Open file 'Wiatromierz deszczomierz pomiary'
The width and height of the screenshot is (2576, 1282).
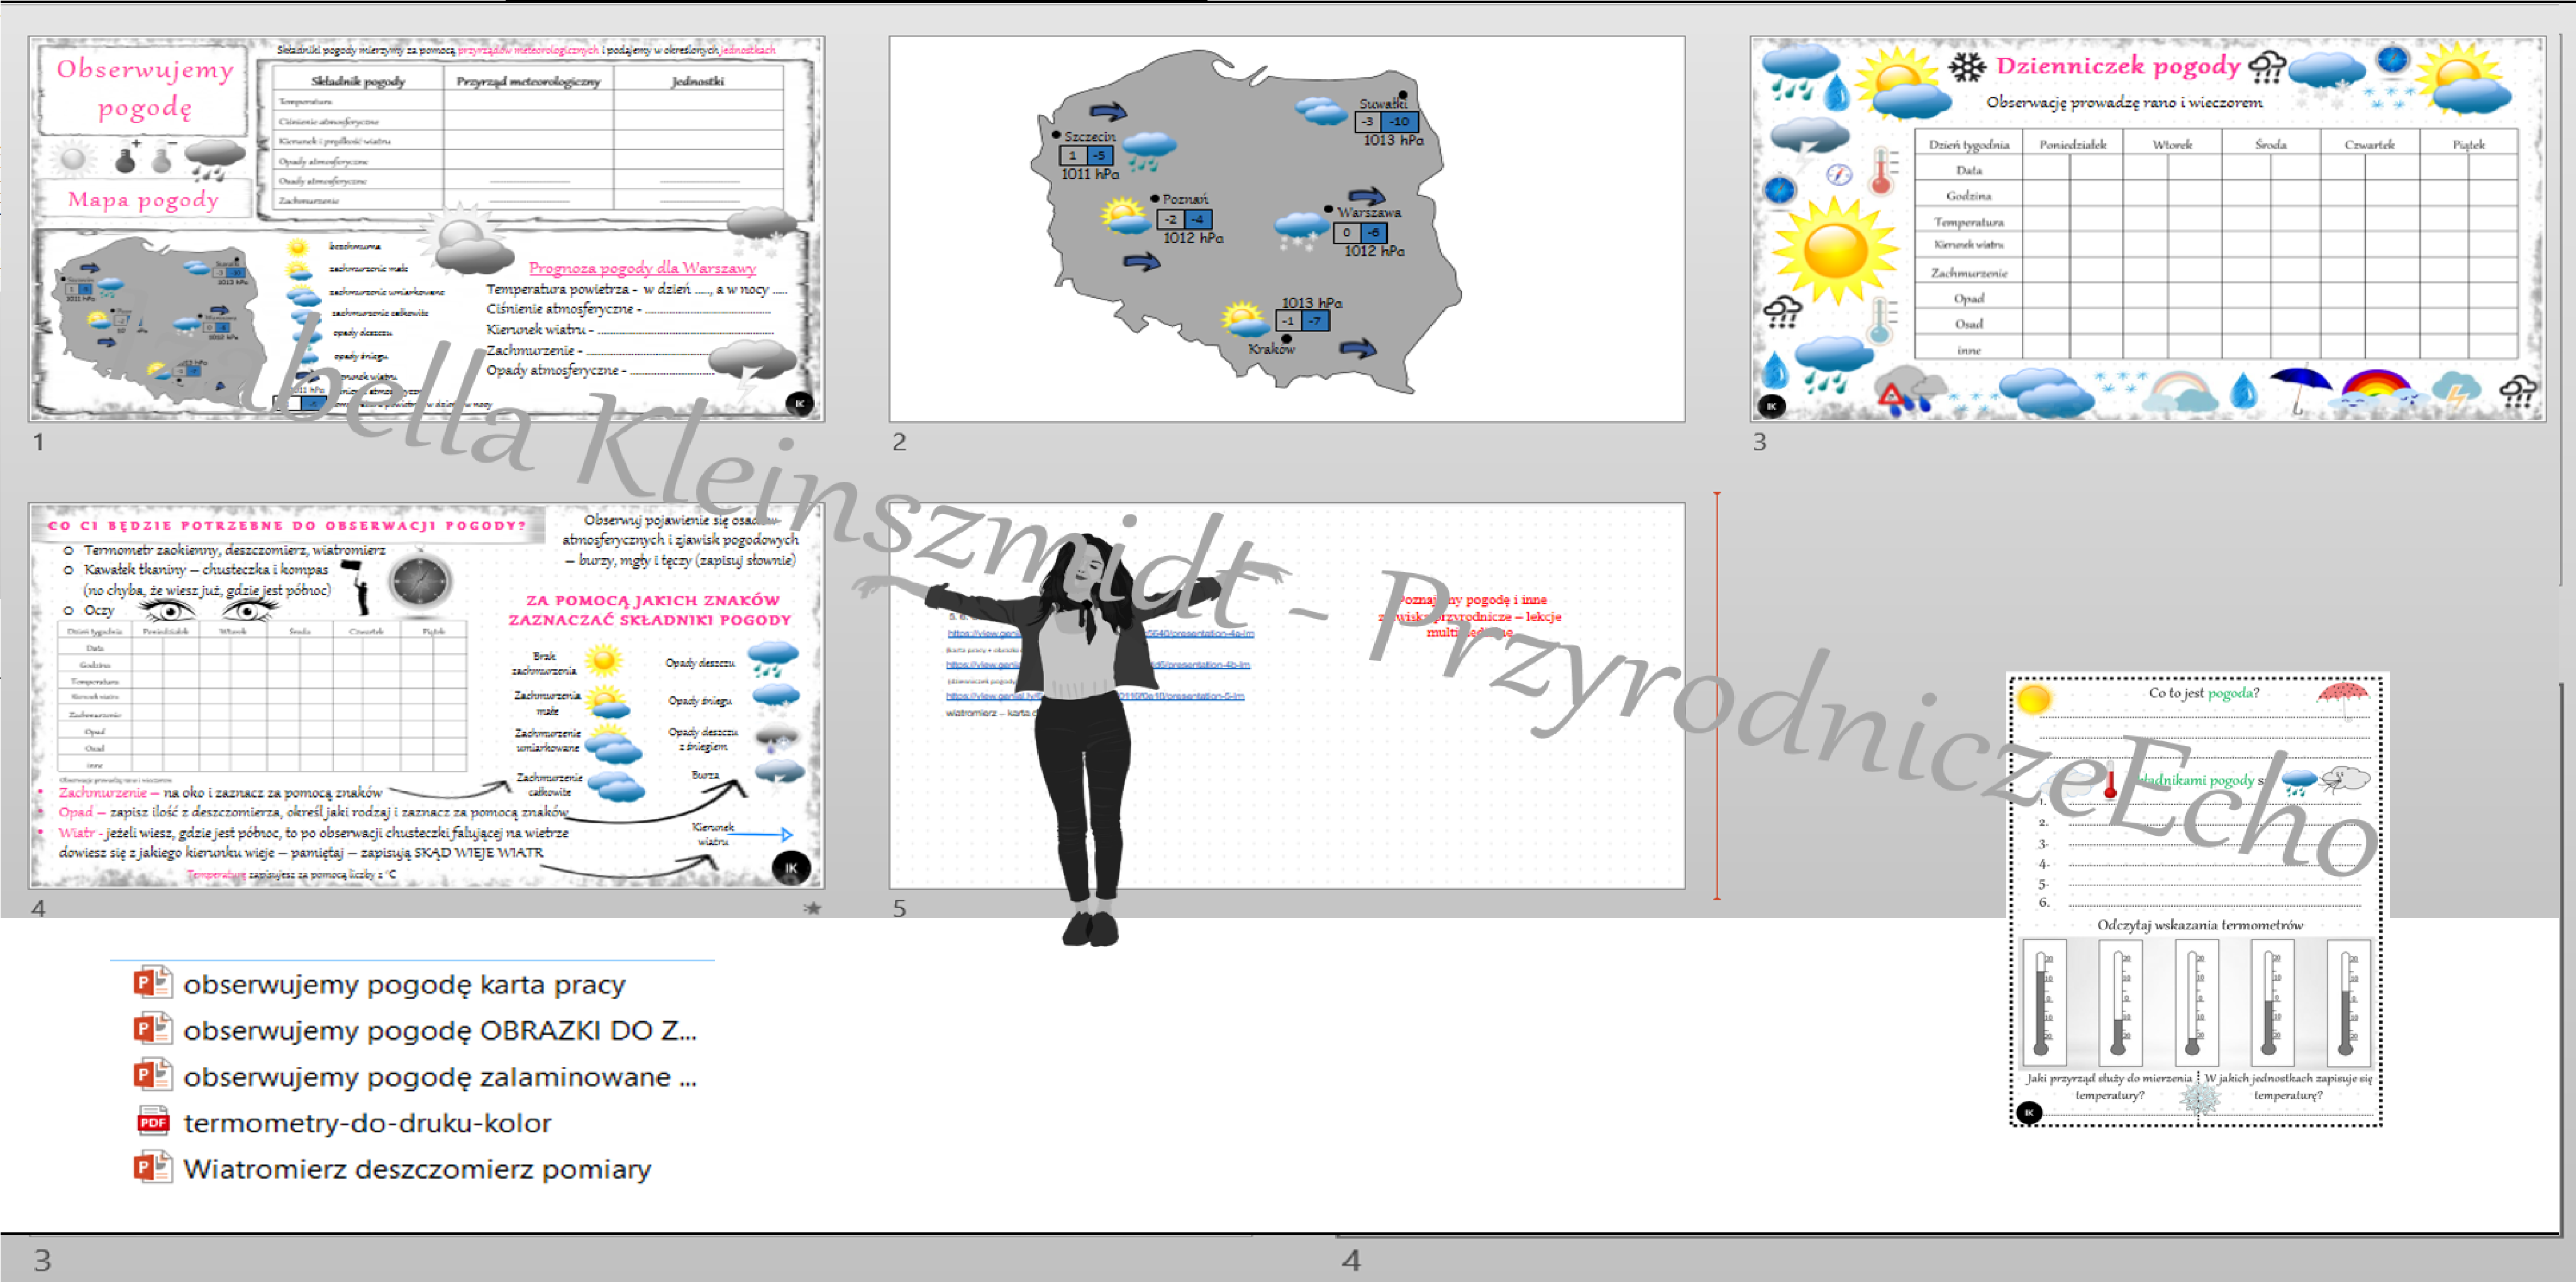click(x=417, y=1169)
